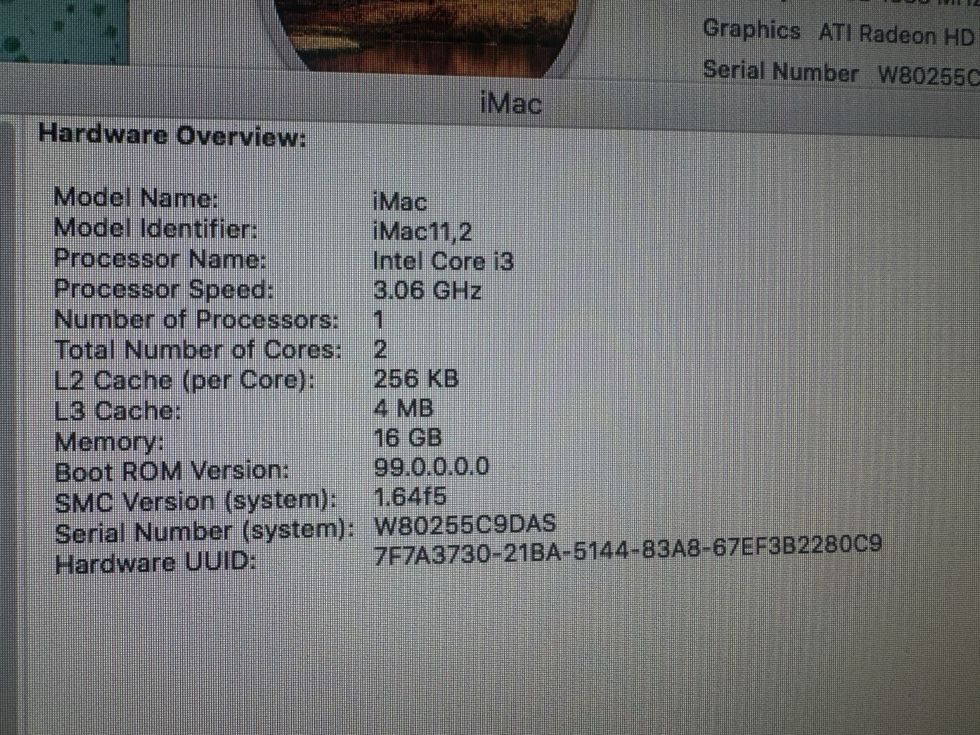Screen dimensions: 980x735
Task: Select the W80255C9DAS serial number value
Action: pos(466,524)
